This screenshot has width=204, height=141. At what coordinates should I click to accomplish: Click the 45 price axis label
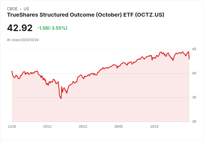click(194, 49)
